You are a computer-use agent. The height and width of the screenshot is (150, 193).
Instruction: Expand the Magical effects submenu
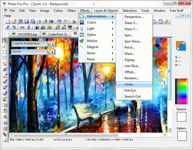(97, 47)
